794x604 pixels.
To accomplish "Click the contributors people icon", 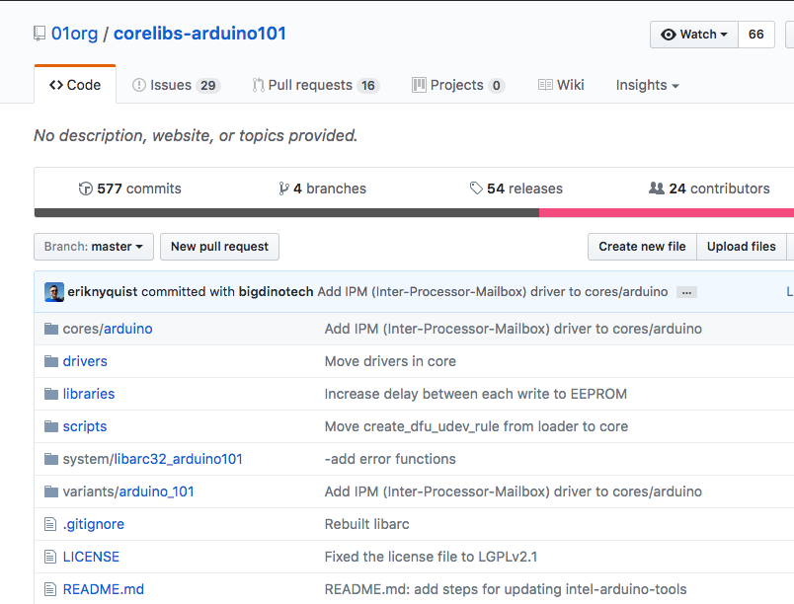I will point(657,189).
